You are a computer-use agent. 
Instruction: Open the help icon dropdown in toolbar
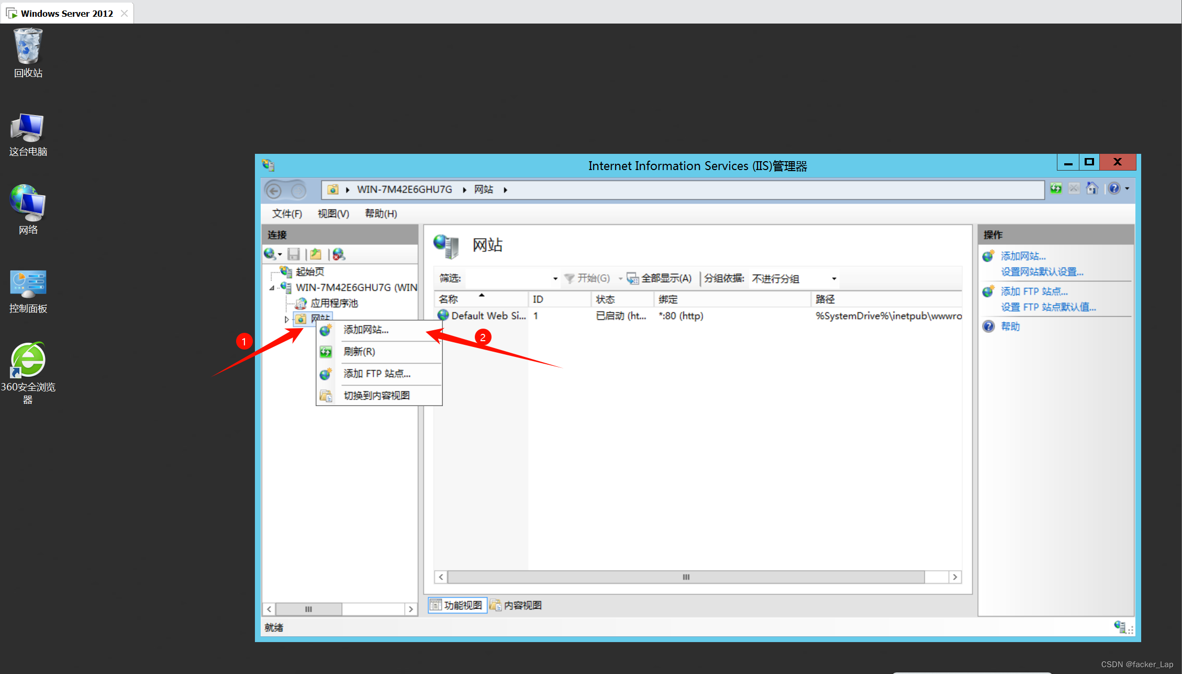pos(1127,189)
